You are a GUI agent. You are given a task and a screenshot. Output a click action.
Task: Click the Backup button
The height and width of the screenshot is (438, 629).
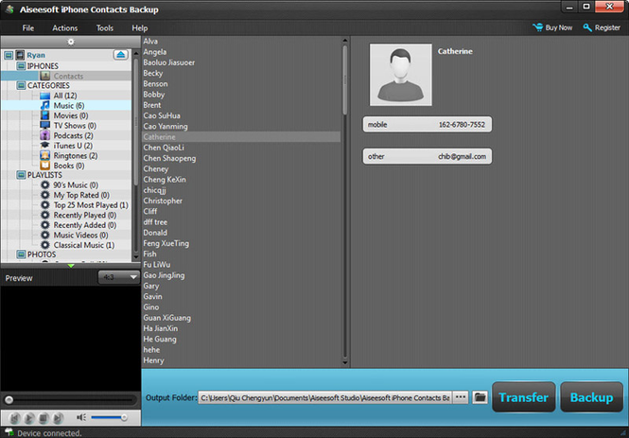(x=591, y=397)
